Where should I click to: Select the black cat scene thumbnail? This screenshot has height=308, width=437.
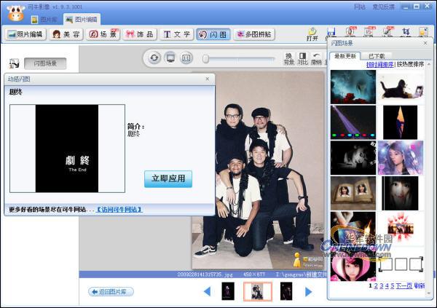(400, 87)
